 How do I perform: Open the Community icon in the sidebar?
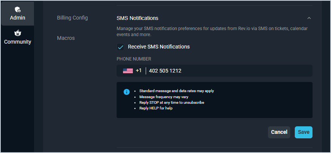coord(17,33)
